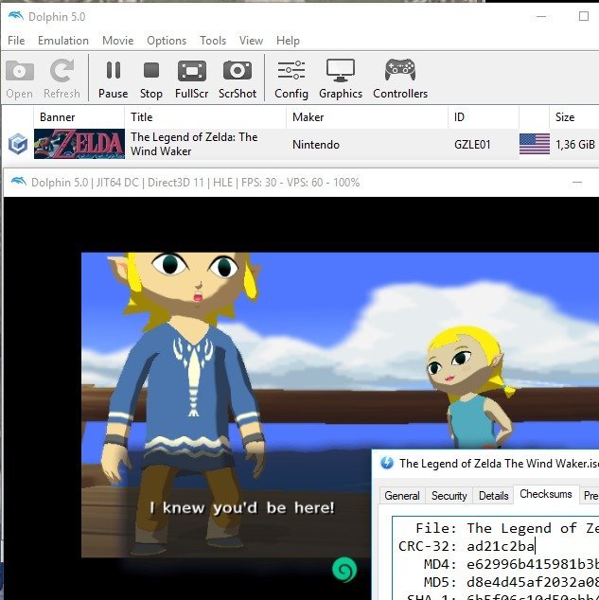599x600 pixels.
Task: Open the Options menu
Action: (167, 41)
